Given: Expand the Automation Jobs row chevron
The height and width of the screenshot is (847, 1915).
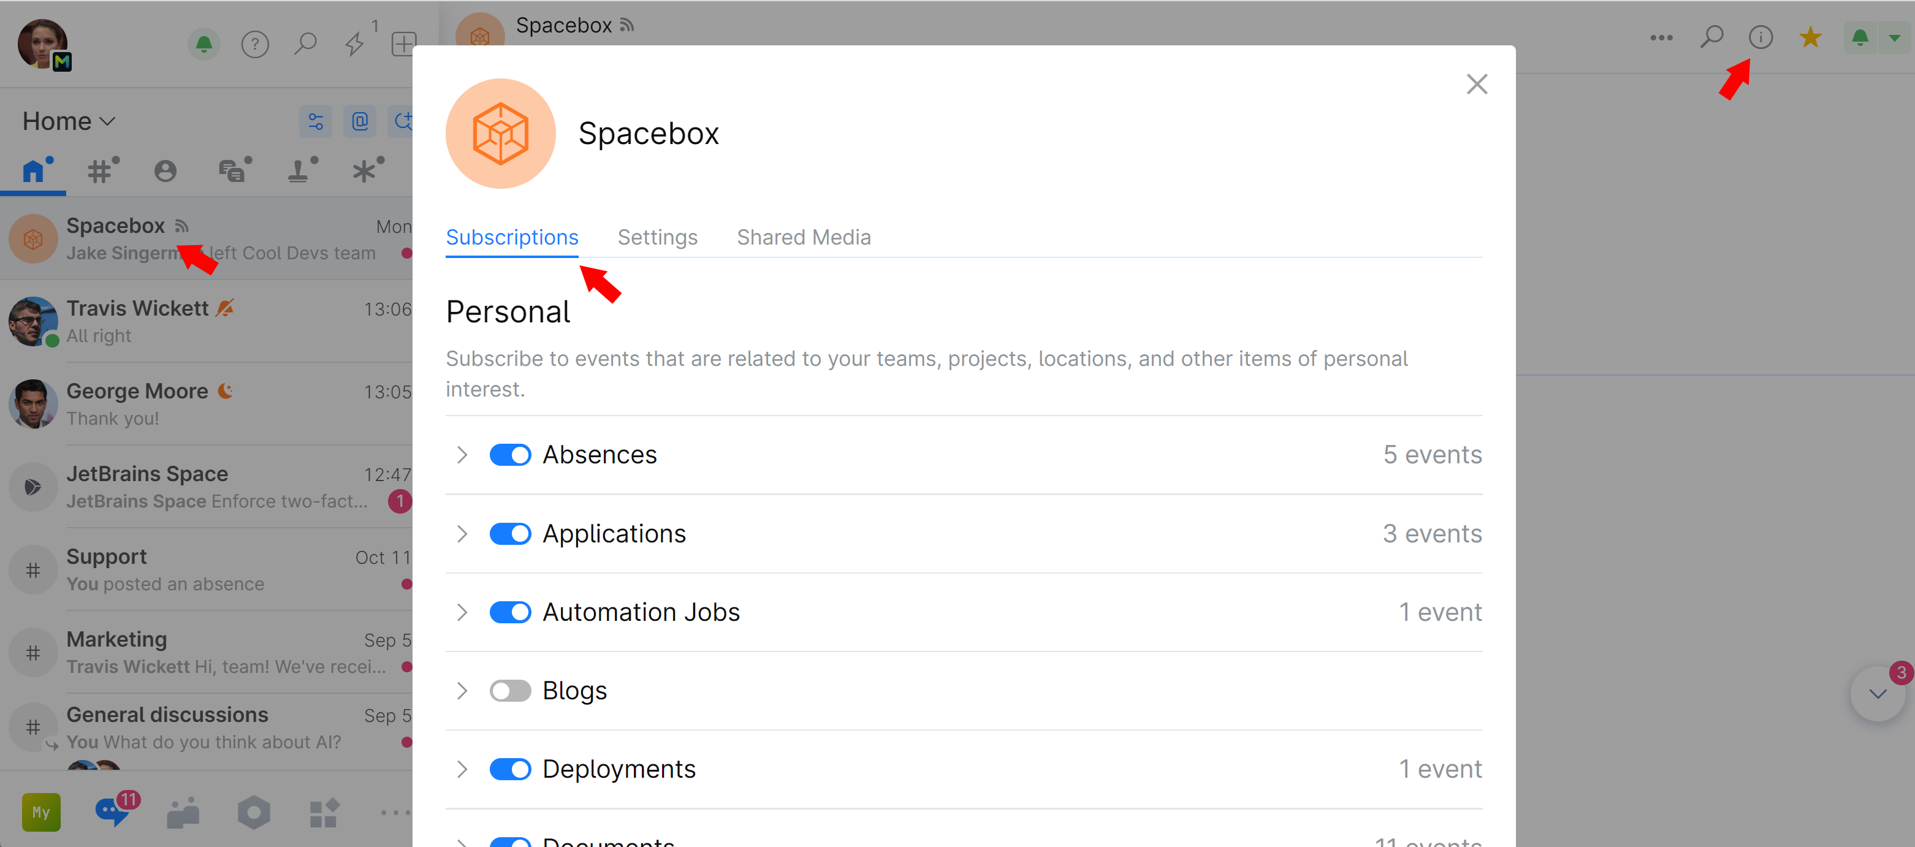Looking at the screenshot, I should click(x=462, y=612).
